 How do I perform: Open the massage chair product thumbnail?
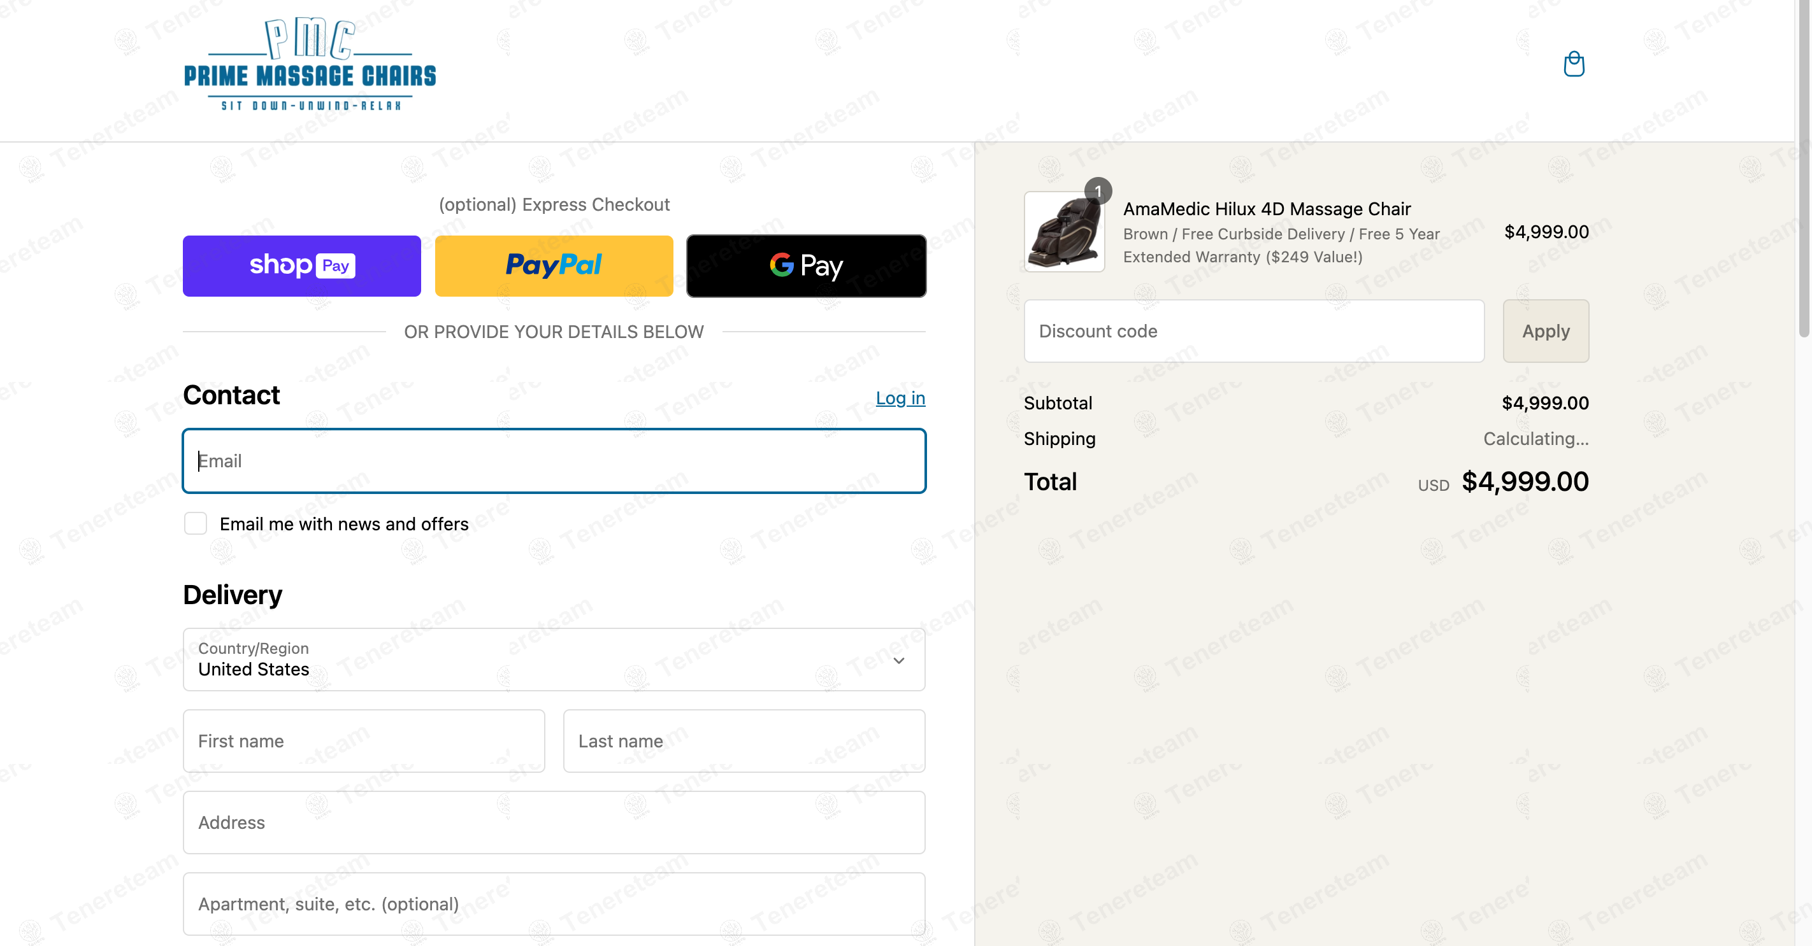[1064, 232]
